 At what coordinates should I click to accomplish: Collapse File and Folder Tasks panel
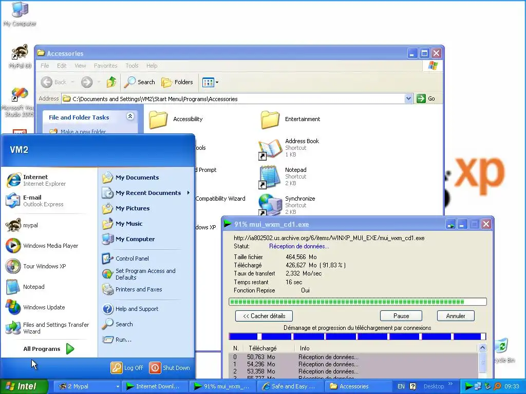130,116
